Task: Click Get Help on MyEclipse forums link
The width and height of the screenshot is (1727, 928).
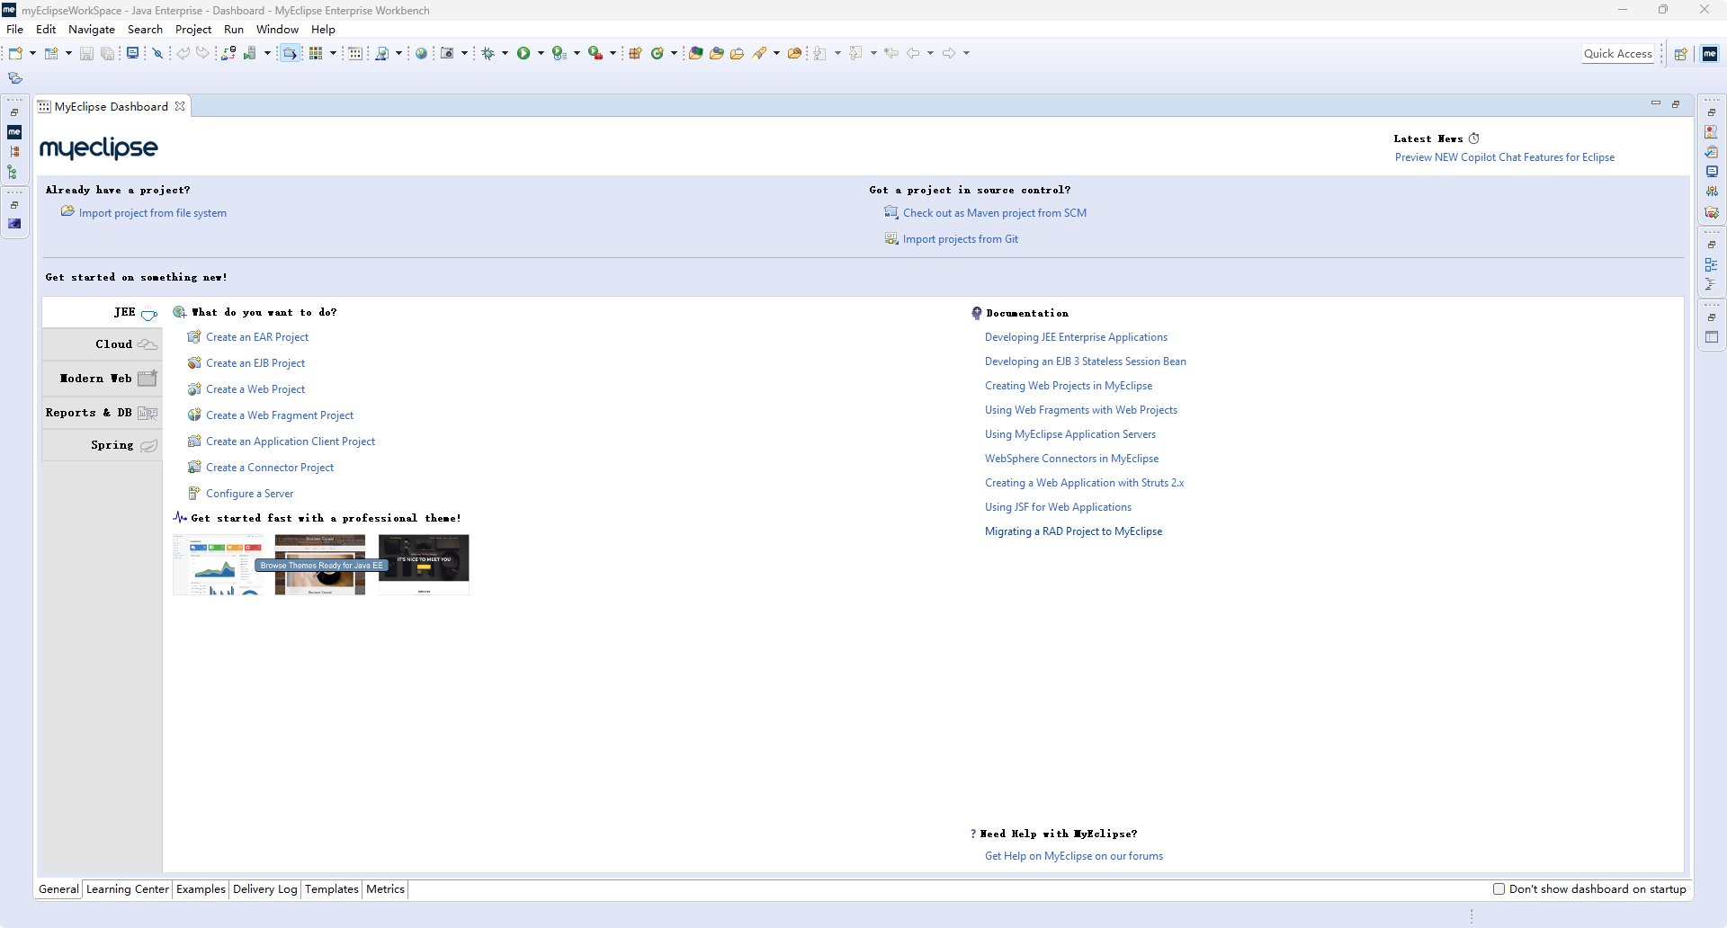Action: [x=1074, y=856]
